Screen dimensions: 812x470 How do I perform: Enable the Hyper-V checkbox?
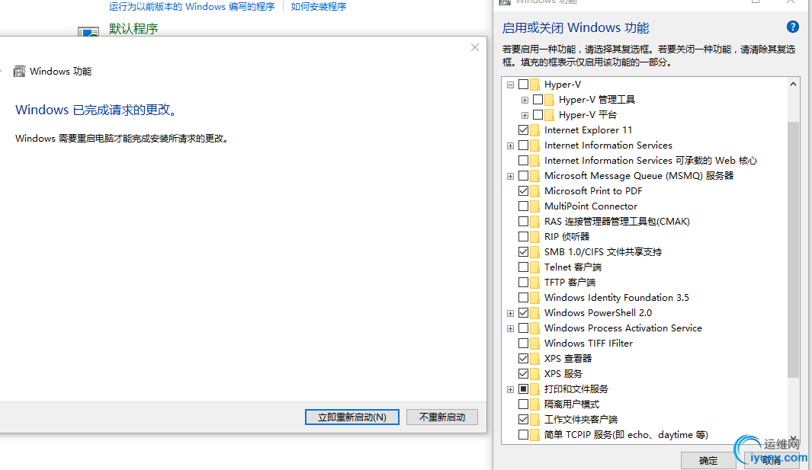[x=524, y=85]
